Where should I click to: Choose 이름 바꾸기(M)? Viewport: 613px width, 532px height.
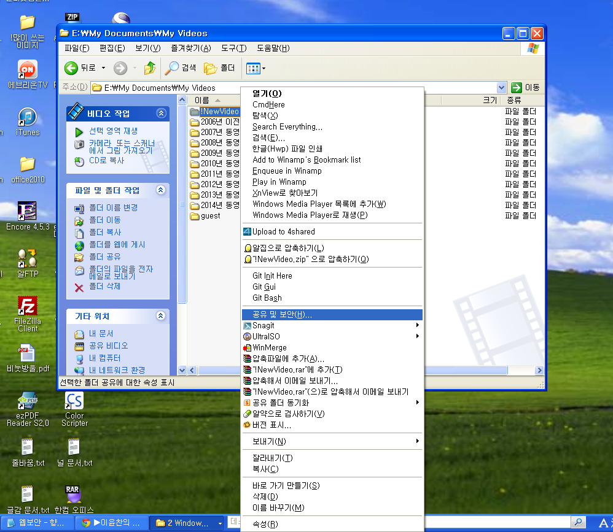pos(332,508)
